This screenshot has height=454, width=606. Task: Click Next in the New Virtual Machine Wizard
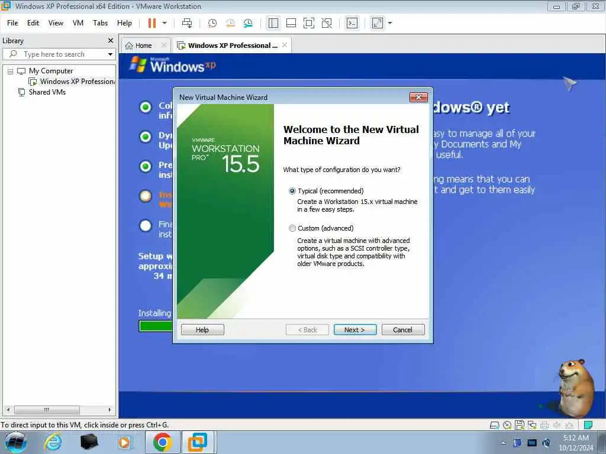[355, 330]
